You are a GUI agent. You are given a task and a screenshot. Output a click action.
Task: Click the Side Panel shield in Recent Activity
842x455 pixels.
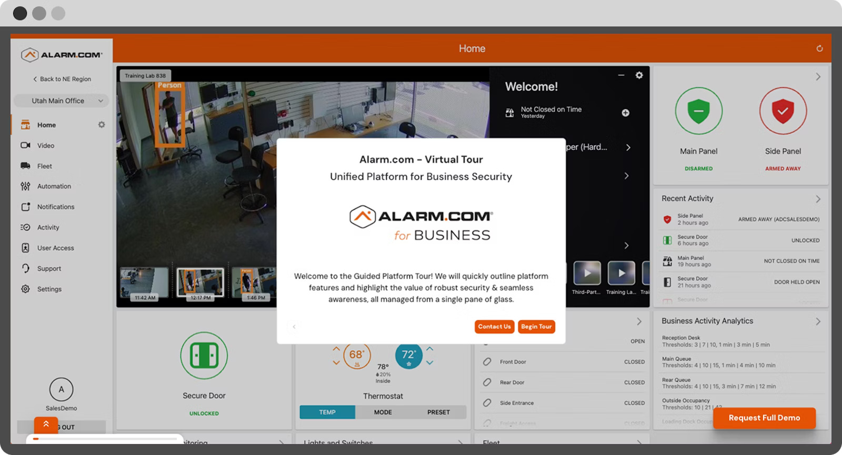click(667, 219)
